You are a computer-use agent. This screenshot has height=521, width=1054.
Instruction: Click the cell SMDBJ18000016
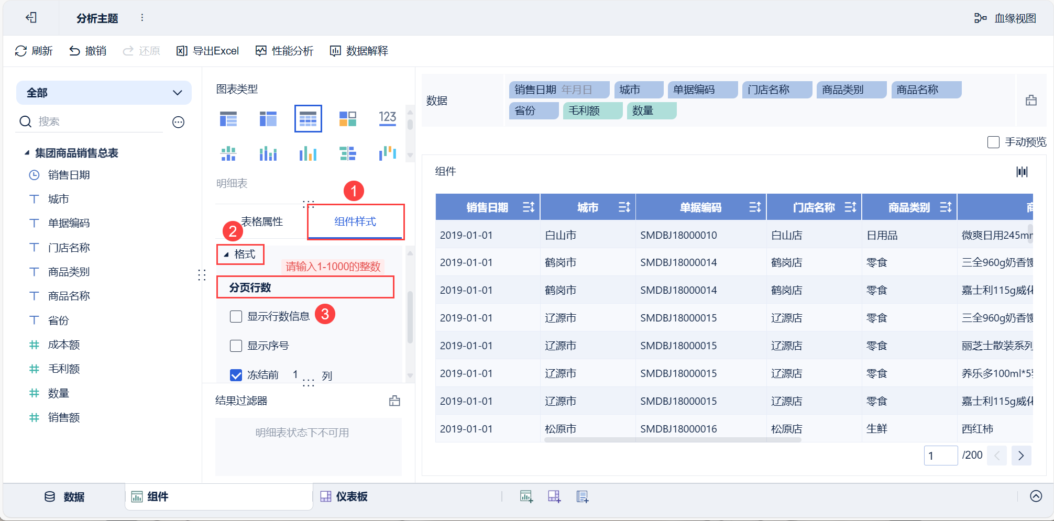point(678,429)
